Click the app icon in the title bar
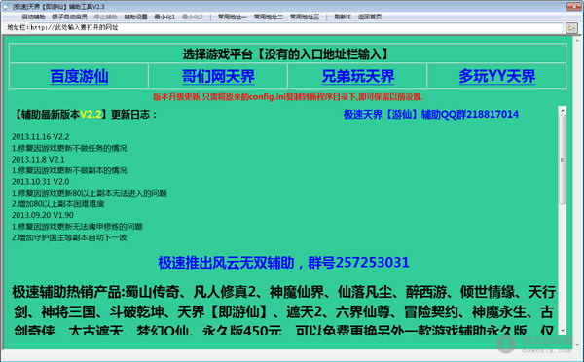 click(6, 7)
